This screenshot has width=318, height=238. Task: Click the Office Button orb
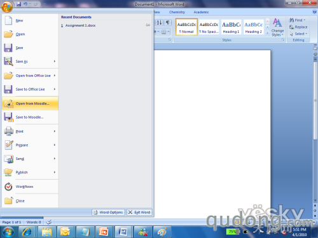point(7,7)
